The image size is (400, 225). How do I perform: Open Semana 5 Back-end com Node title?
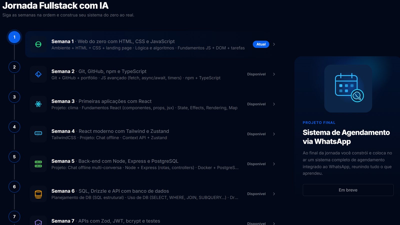coord(115,161)
